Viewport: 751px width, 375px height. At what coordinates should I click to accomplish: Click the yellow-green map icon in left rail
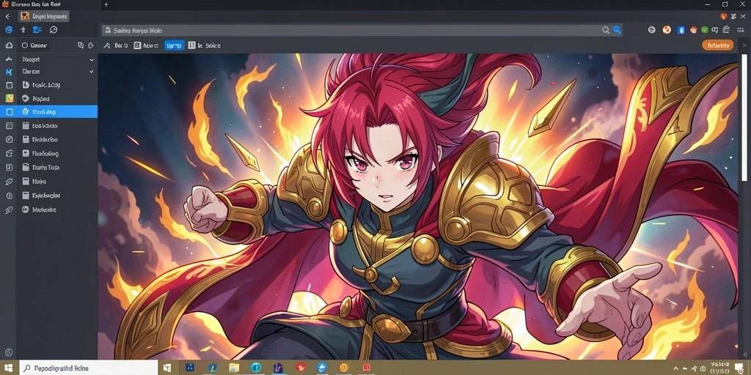click(x=9, y=98)
